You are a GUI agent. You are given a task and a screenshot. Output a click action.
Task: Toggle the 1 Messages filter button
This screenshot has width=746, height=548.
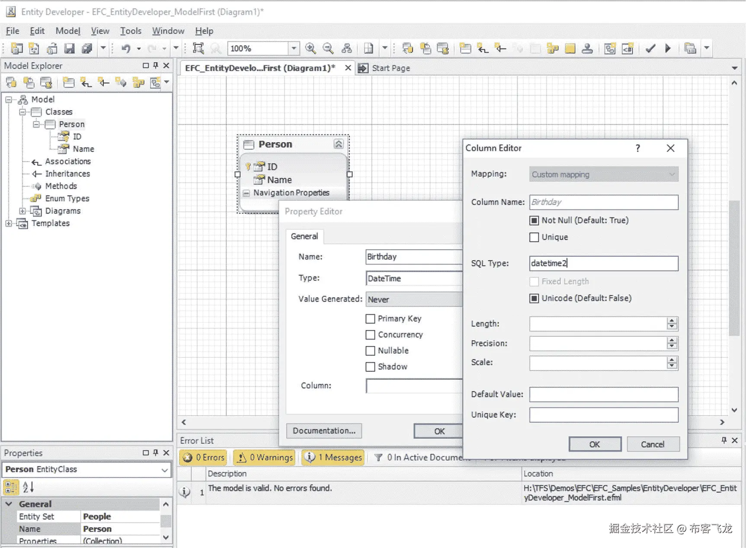coord(333,457)
